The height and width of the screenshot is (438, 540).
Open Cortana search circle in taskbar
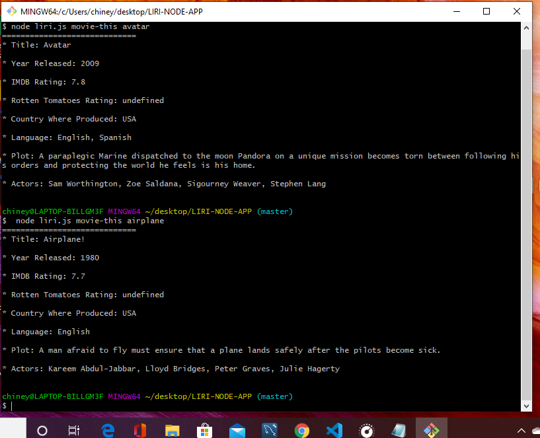42,431
